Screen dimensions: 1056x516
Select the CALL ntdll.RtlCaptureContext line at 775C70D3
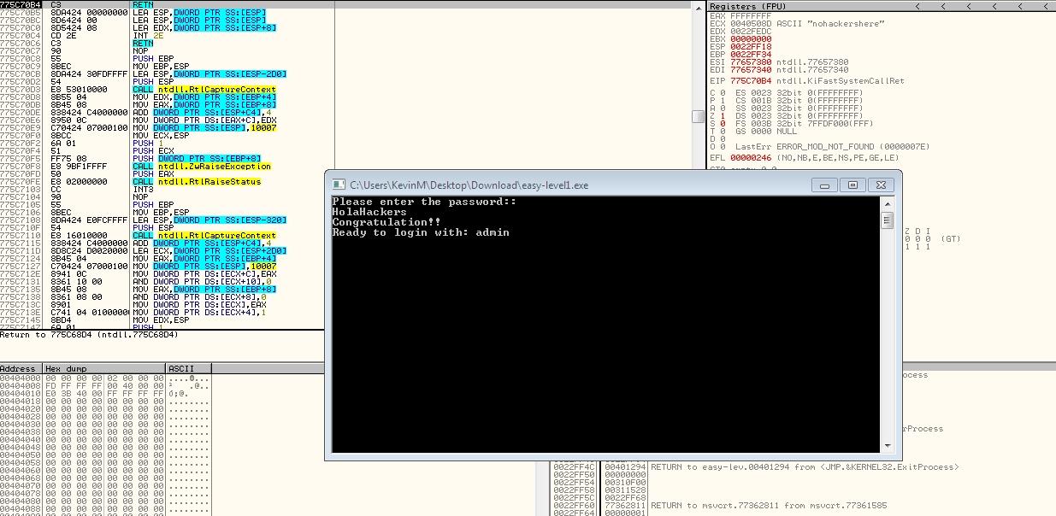point(204,90)
